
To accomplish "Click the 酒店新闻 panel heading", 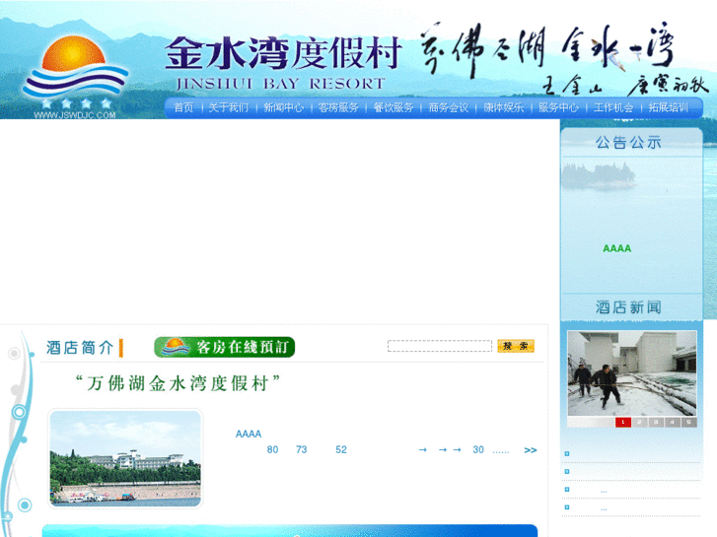I will point(629,307).
